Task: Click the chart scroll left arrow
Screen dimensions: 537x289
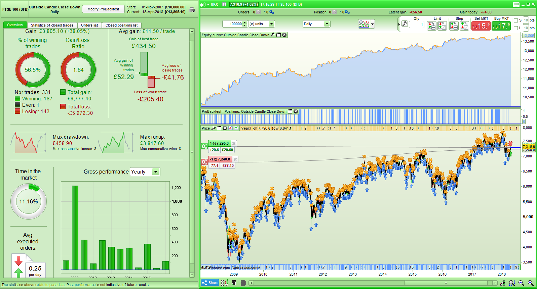Action: point(251,283)
